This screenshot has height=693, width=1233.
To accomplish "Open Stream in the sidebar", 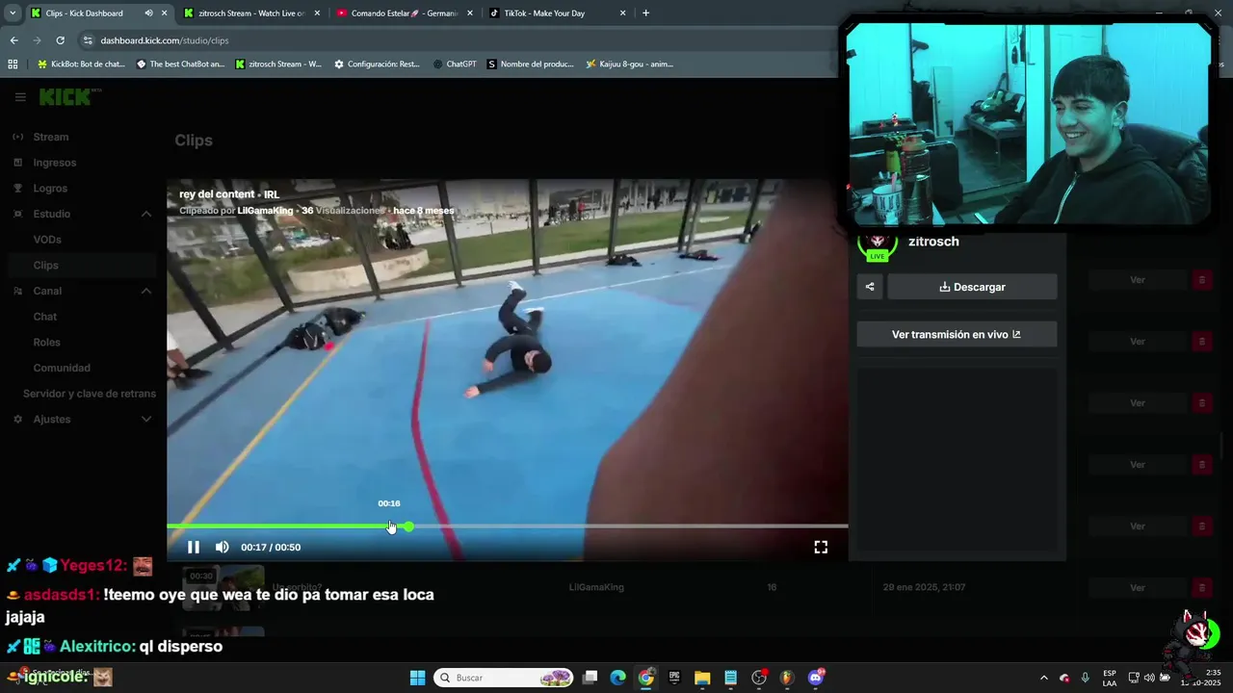I will (x=51, y=137).
